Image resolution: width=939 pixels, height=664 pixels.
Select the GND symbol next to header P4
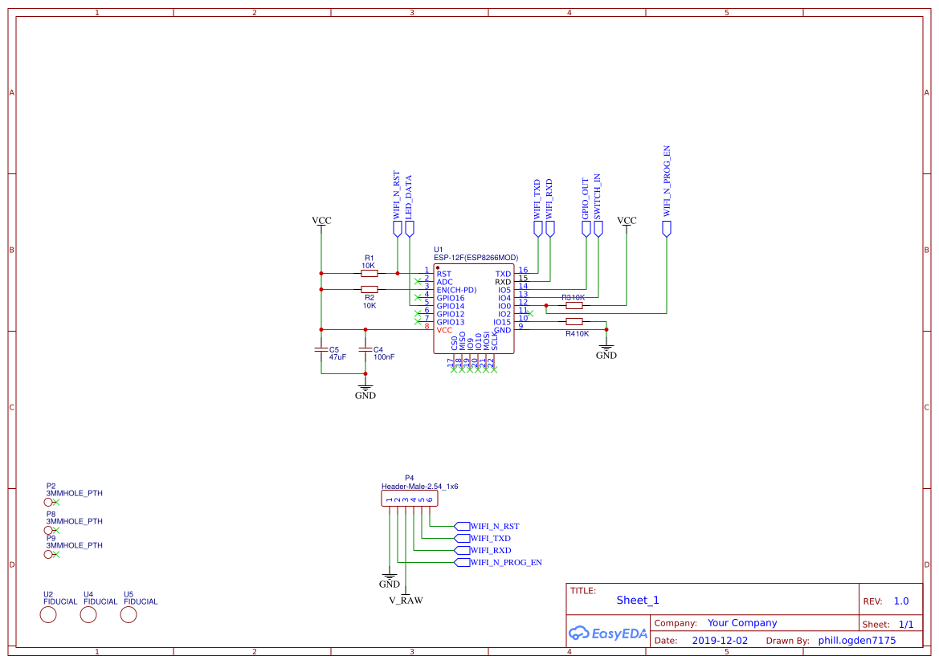pos(390,576)
